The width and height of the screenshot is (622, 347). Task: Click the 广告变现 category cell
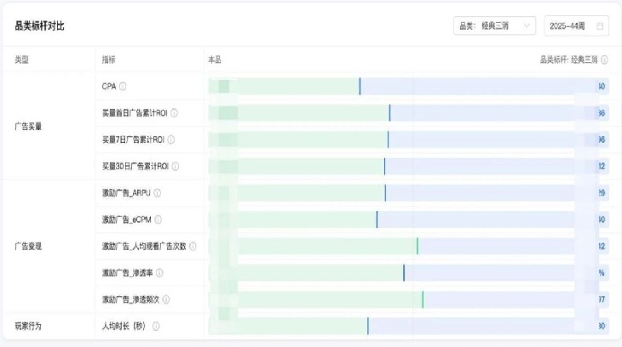click(28, 246)
